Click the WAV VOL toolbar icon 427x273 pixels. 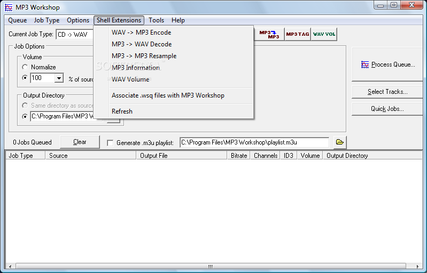pyautogui.click(x=324, y=34)
